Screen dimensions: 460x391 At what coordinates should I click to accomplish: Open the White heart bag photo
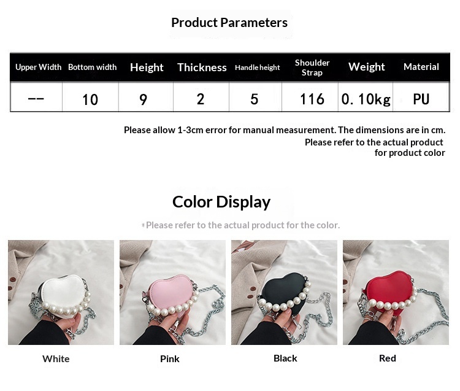click(61, 292)
